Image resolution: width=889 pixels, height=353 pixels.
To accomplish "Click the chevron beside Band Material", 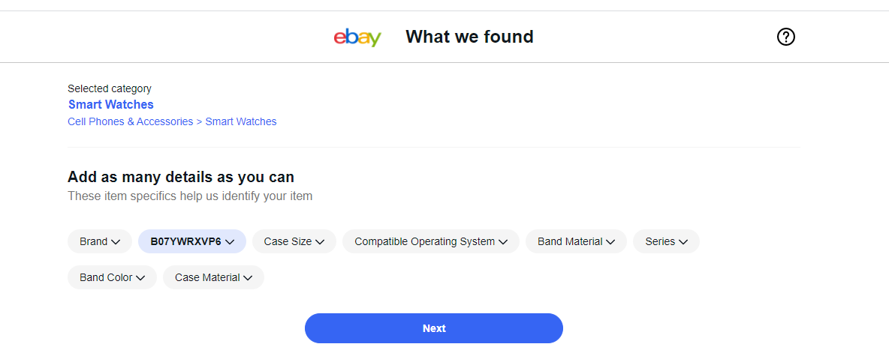I will click(x=610, y=242).
